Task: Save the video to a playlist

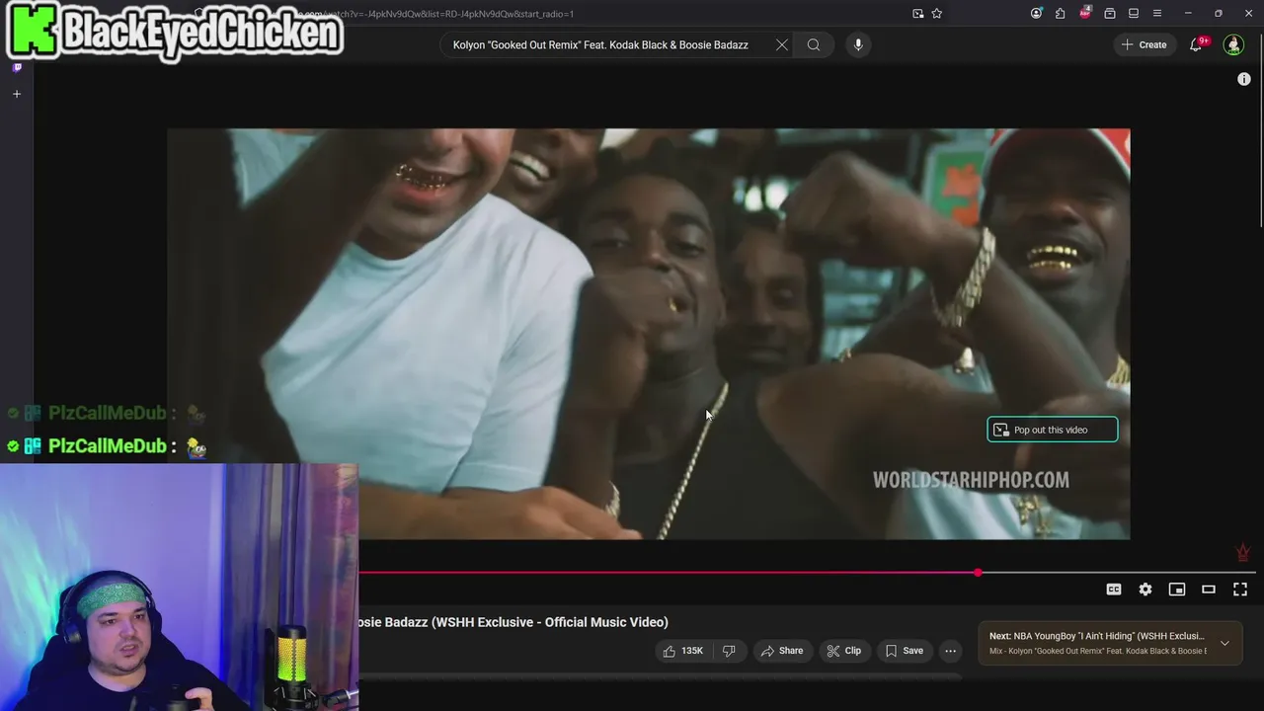Action: tap(905, 651)
